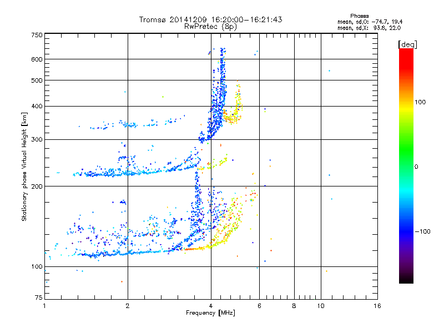Click the x-axis label '16'
Screen dimensions: 444x333
point(377,306)
